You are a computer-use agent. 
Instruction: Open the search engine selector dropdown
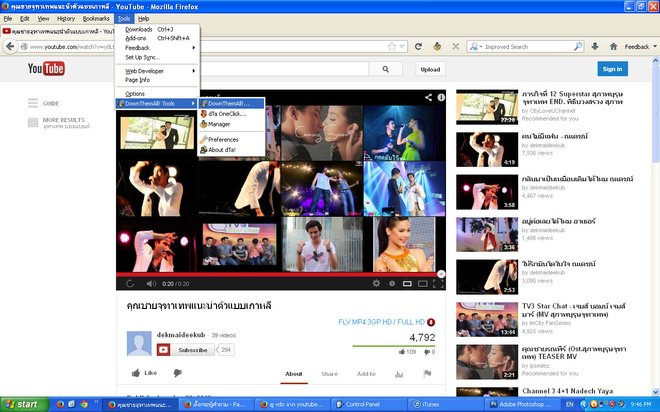pos(475,46)
